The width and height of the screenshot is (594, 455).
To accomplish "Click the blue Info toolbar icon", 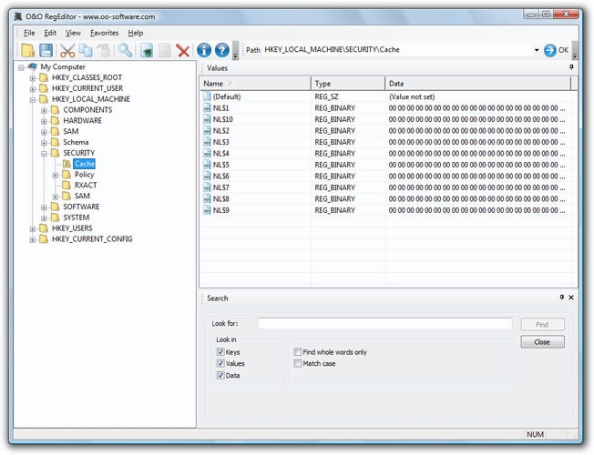I will [x=204, y=51].
